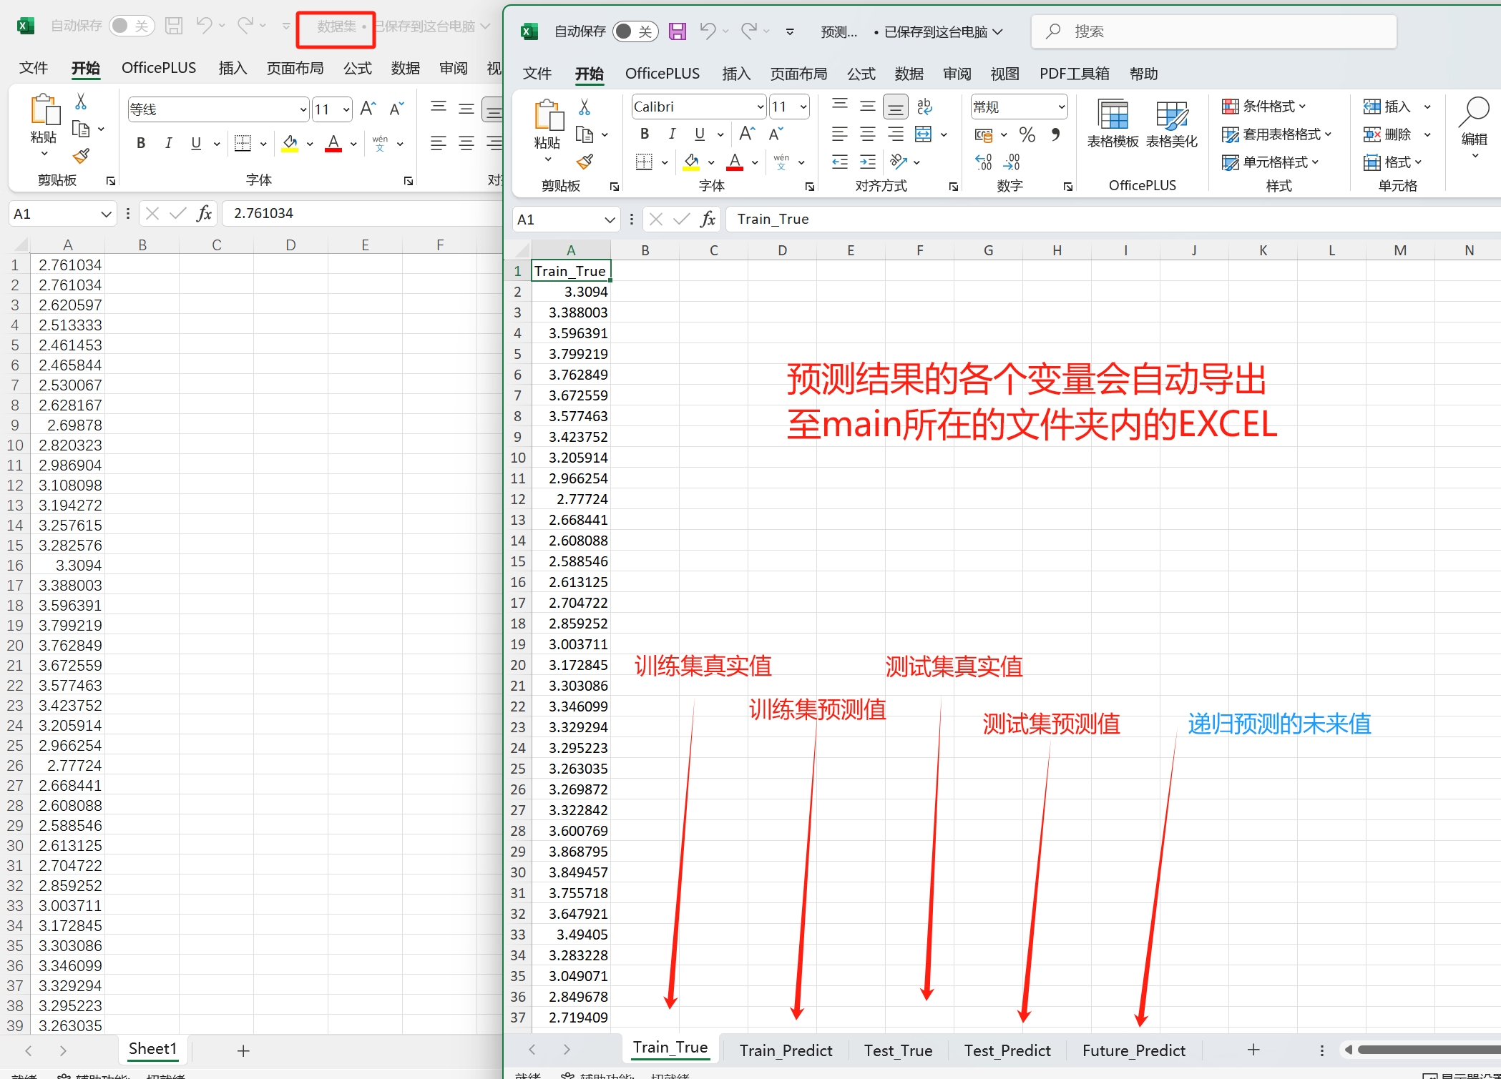The image size is (1501, 1079).
Task: Click the purple Save icon
Action: pyautogui.click(x=677, y=31)
